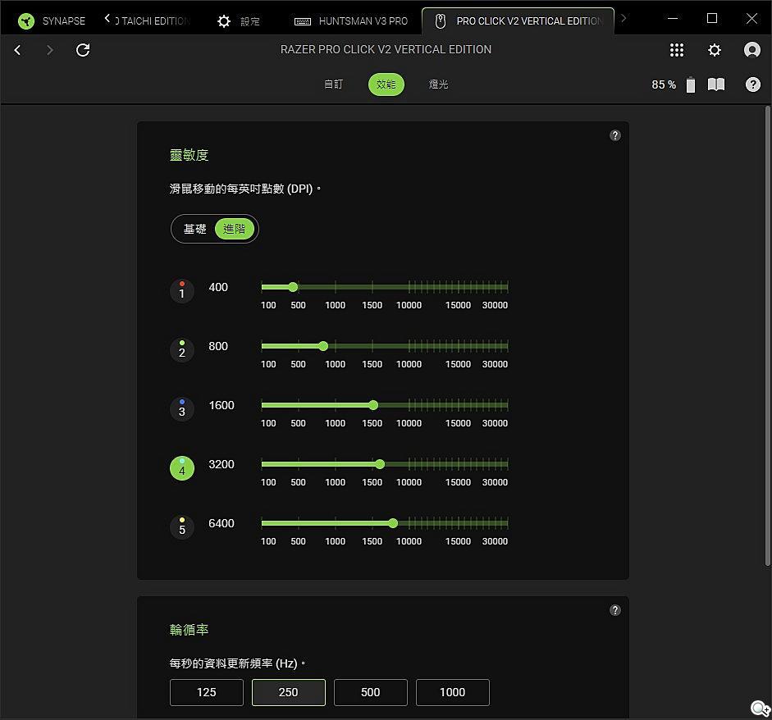Click the help question mark near battery
The image size is (772, 720).
click(752, 84)
